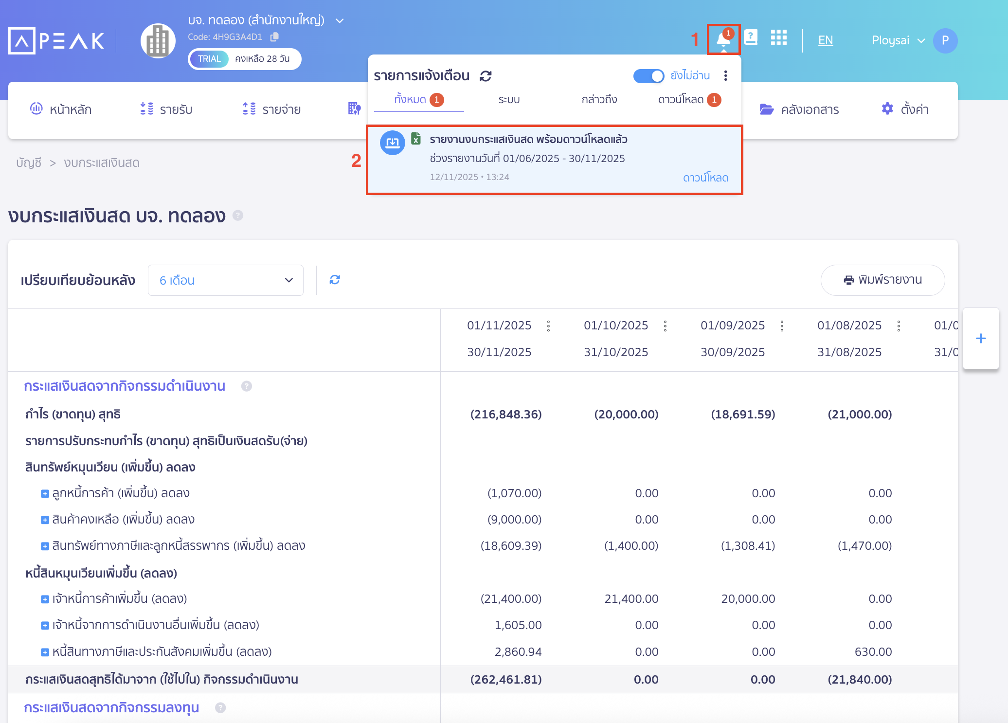Expand สินค้าคงเหลือ row plus box
This screenshot has height=723, width=1008.
(x=45, y=520)
